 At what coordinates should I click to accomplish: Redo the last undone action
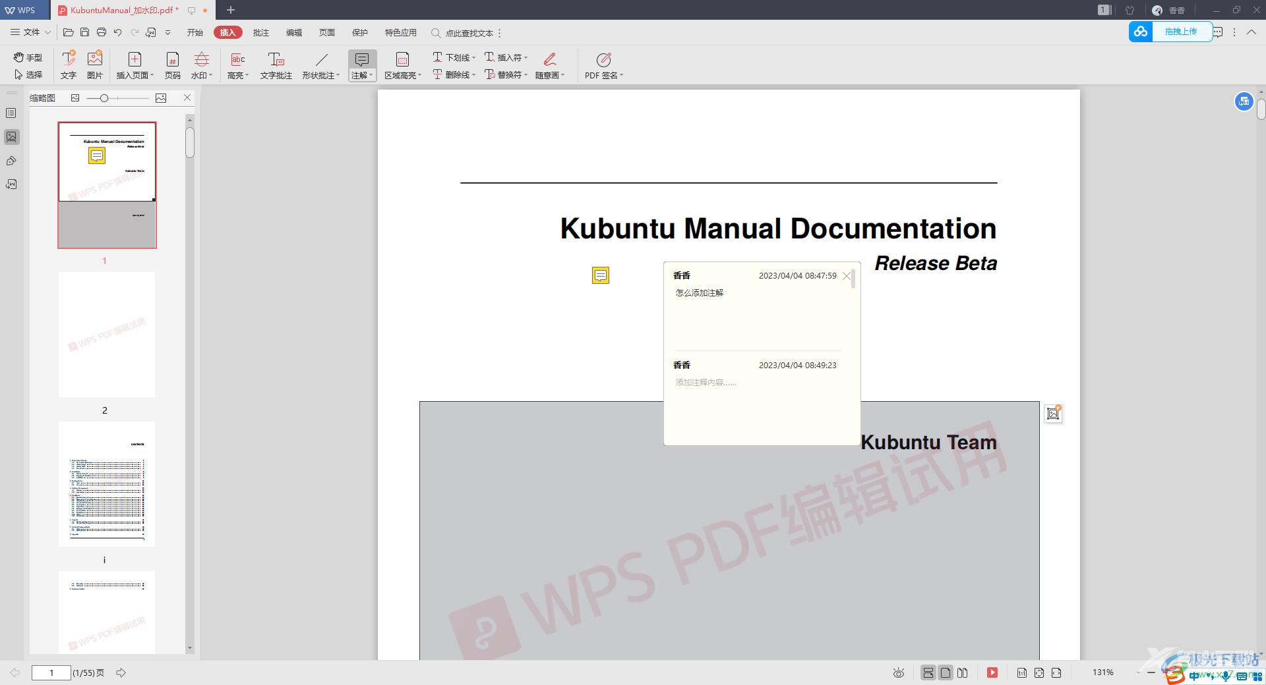tap(135, 32)
